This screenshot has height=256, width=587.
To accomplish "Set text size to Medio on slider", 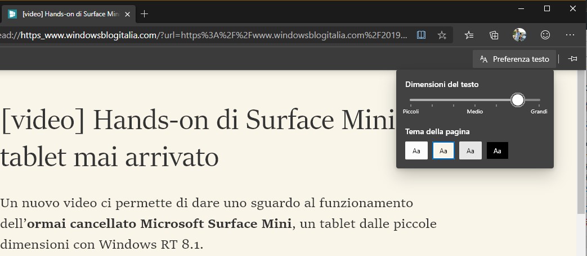I will (x=474, y=100).
